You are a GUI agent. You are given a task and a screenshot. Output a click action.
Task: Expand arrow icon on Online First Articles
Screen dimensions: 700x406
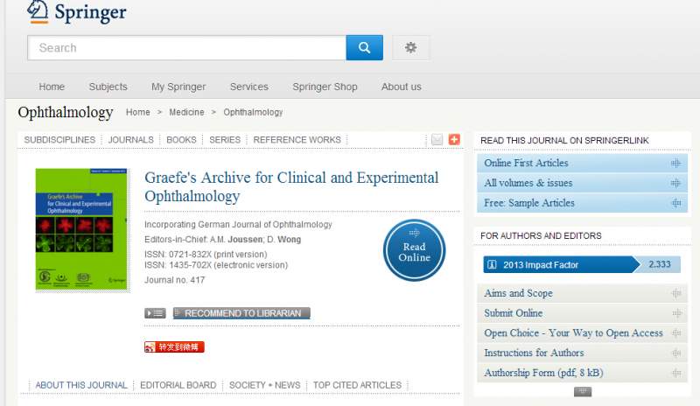tap(675, 164)
